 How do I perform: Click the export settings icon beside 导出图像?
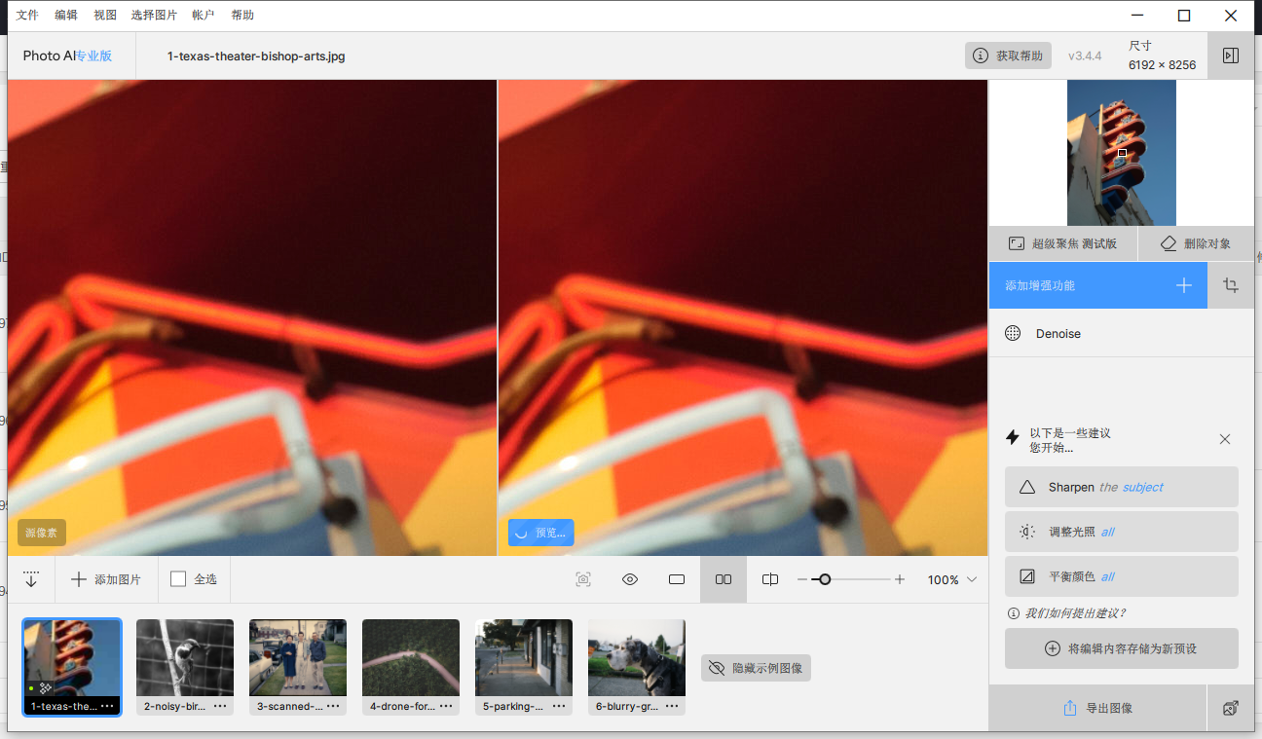tap(1231, 708)
